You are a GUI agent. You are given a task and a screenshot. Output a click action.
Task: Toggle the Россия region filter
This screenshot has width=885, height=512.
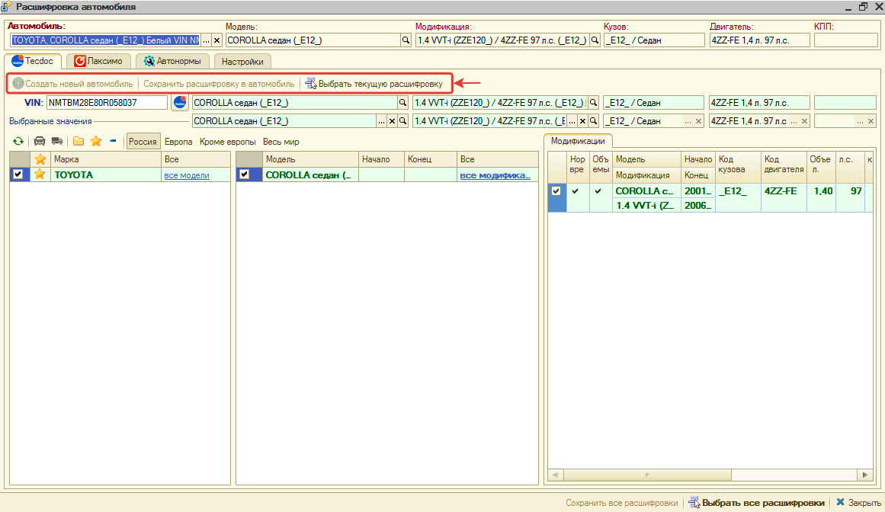click(143, 142)
